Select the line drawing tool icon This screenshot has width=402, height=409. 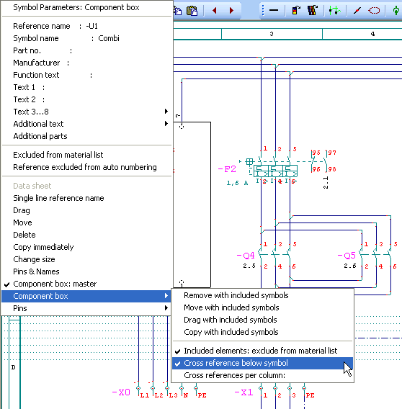point(274,10)
